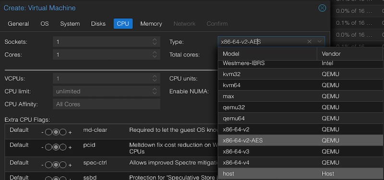The image size is (384, 180).
Task: Set spec-ctrl flag to off
Action: point(48,165)
